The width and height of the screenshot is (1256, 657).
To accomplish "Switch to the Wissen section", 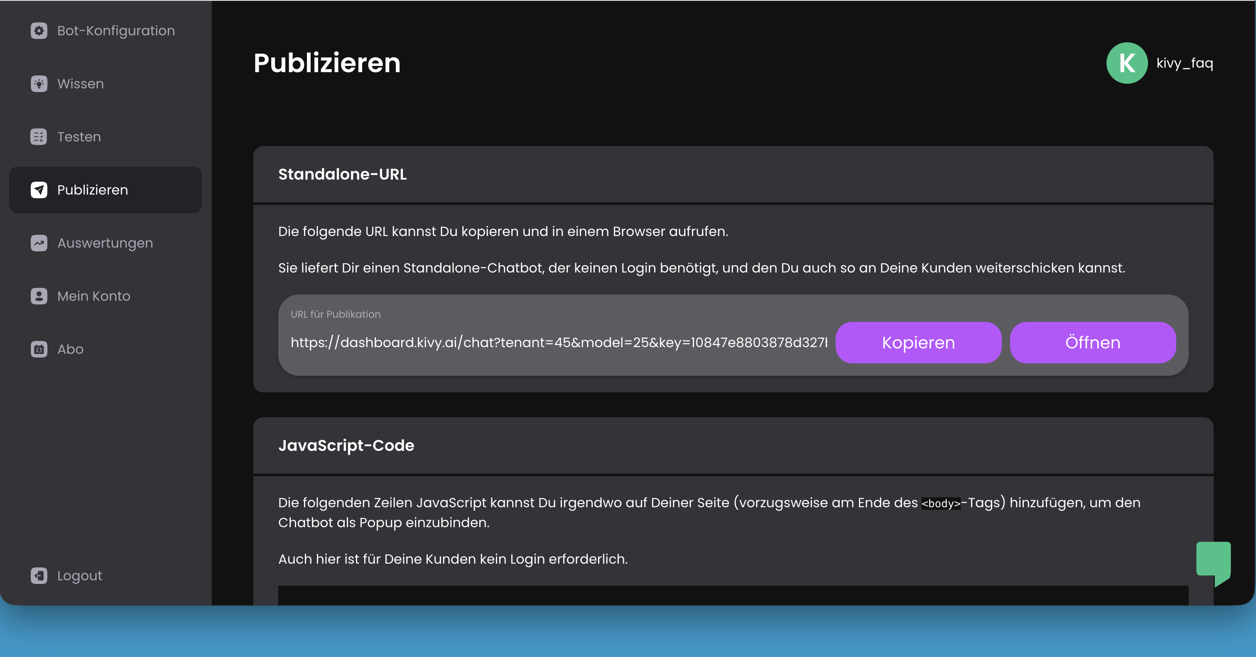I will (x=80, y=83).
